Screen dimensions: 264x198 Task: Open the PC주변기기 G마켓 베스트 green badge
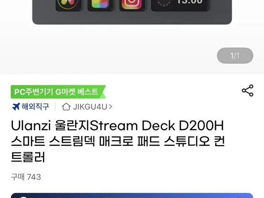[58, 92]
